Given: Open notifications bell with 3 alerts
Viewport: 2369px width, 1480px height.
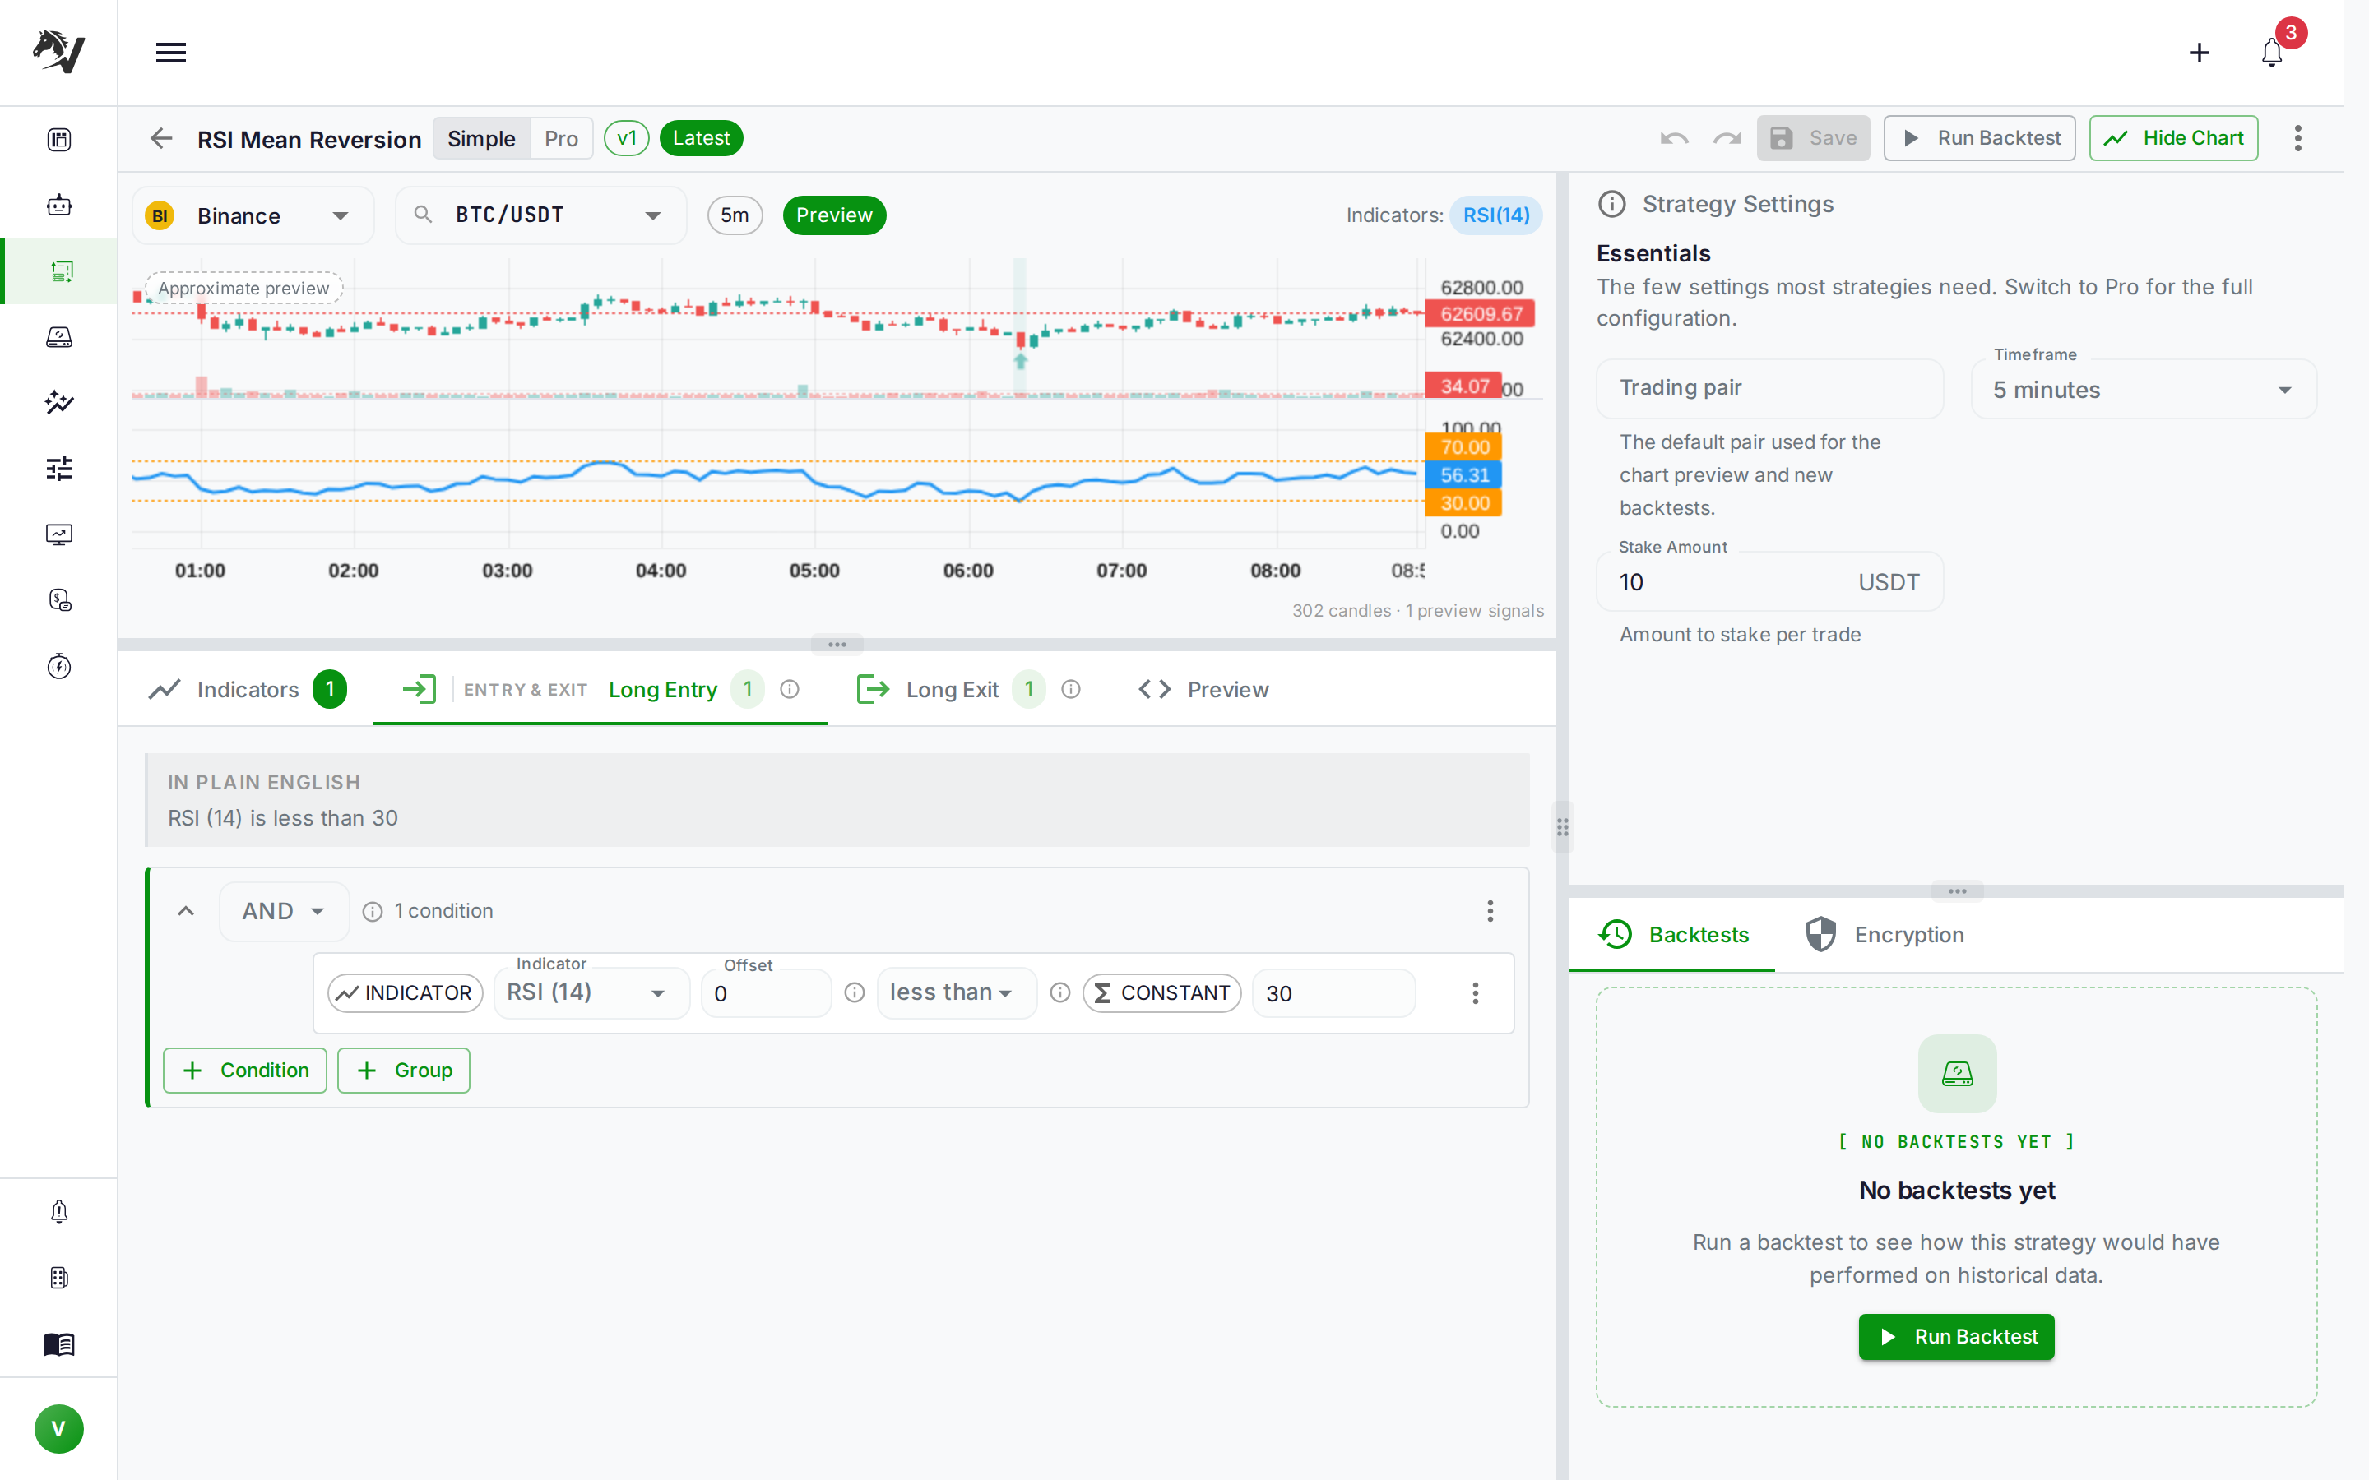Looking at the screenshot, I should tap(2272, 53).
